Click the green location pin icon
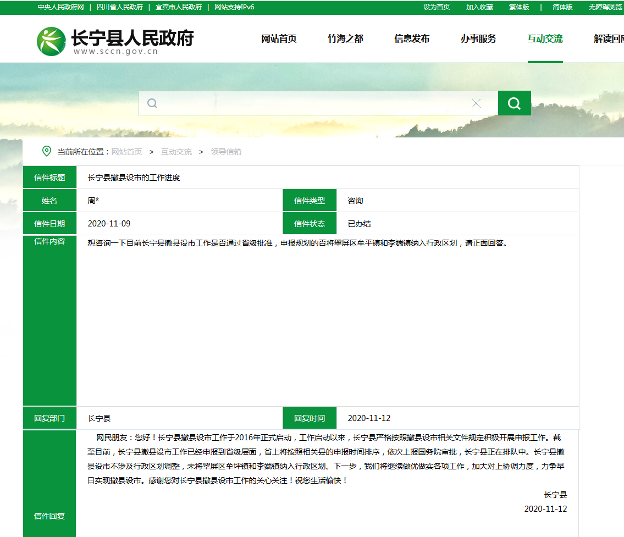 click(x=47, y=151)
